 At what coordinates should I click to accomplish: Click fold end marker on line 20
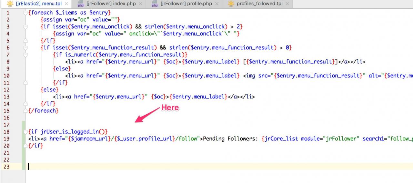pos(25,146)
